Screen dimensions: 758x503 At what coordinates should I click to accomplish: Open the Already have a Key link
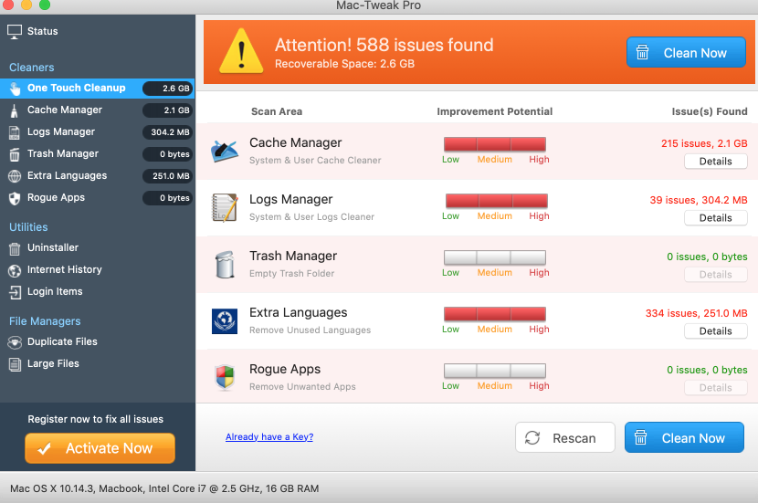pyautogui.click(x=269, y=437)
